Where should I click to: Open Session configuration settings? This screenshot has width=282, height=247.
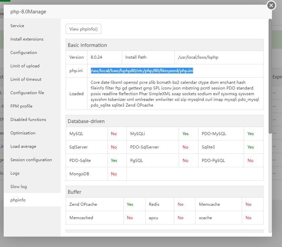pyautogui.click(x=31, y=160)
